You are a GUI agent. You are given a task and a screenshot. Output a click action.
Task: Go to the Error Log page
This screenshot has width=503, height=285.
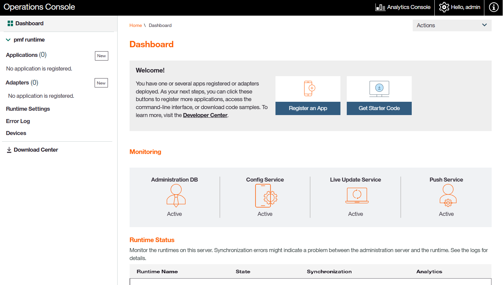(x=18, y=121)
